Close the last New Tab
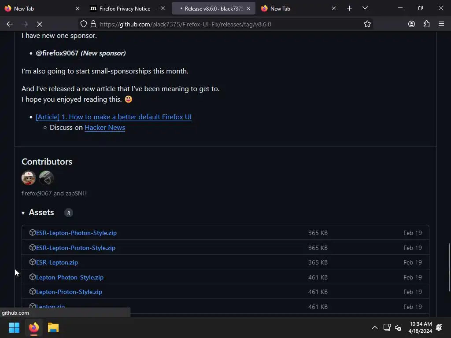The height and width of the screenshot is (338, 451). [334, 8]
